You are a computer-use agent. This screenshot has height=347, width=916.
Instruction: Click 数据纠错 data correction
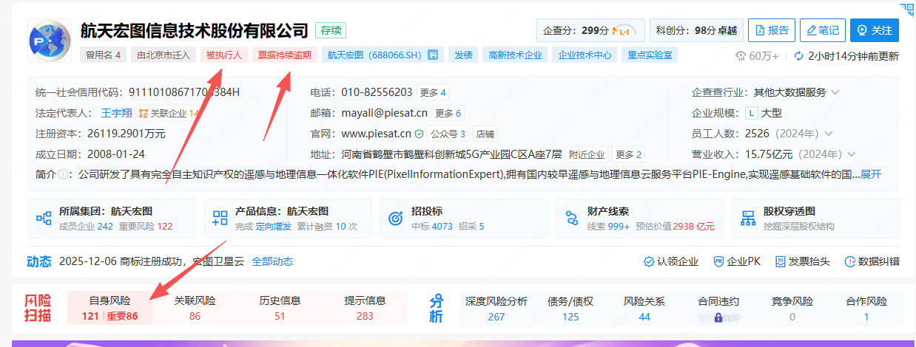point(872,261)
